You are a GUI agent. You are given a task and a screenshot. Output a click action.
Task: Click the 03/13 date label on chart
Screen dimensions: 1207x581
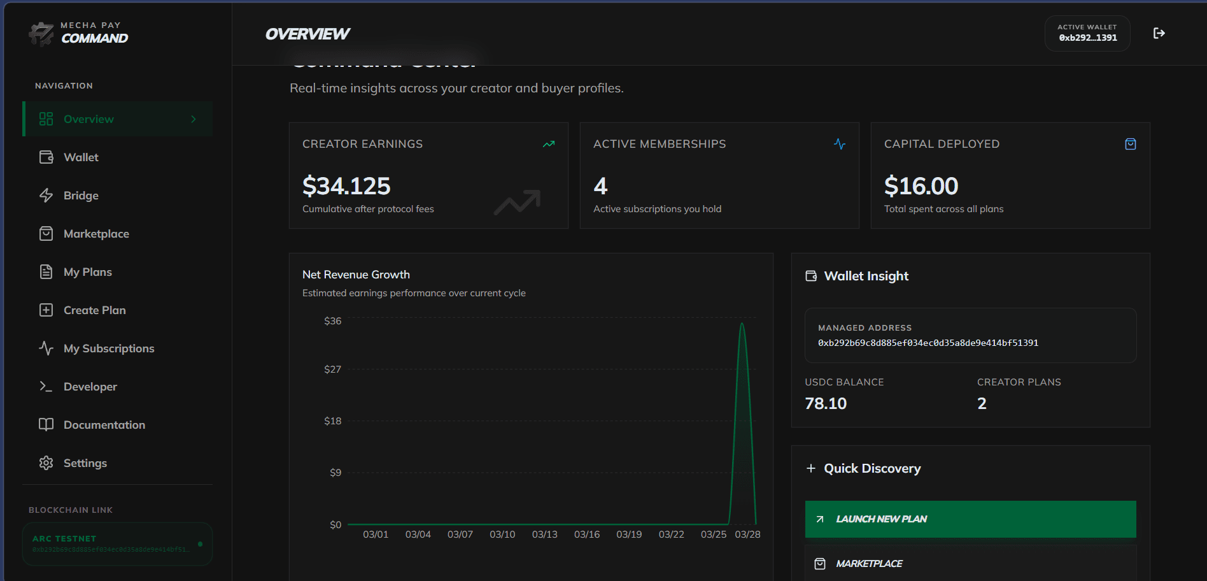point(544,534)
